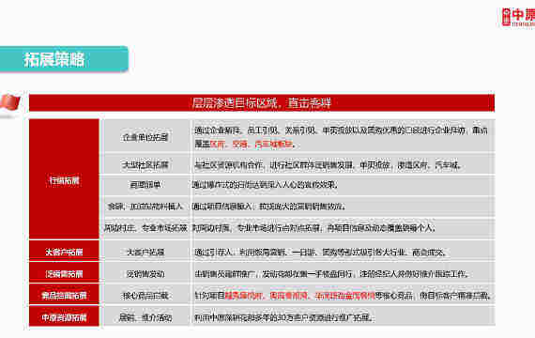
Task: Click the description starting 与社区资源机构合作
Action: click(x=343, y=165)
